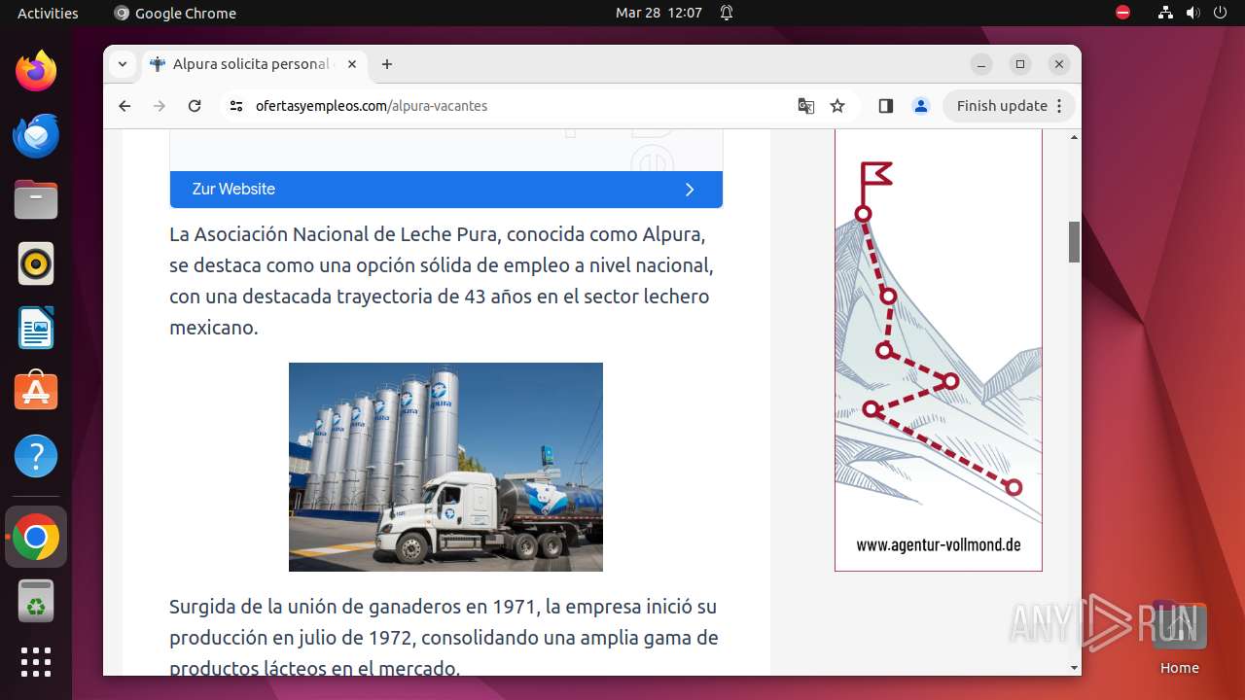Launch Rhythmbox music player
1245x700 pixels.
point(36,263)
